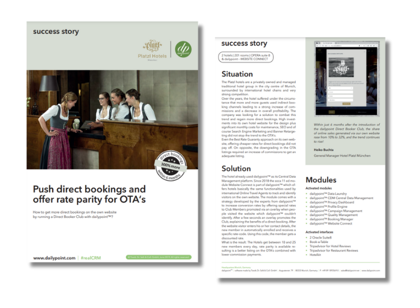Click "Push direct bookings and offer rate parity" headline
This screenshot has width=420, height=308.
89,194
